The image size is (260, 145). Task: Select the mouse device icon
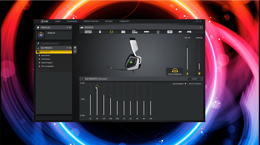tap(100, 32)
